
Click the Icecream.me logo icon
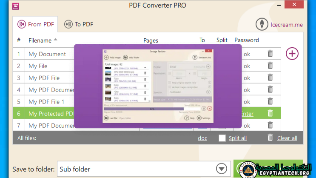click(x=262, y=24)
